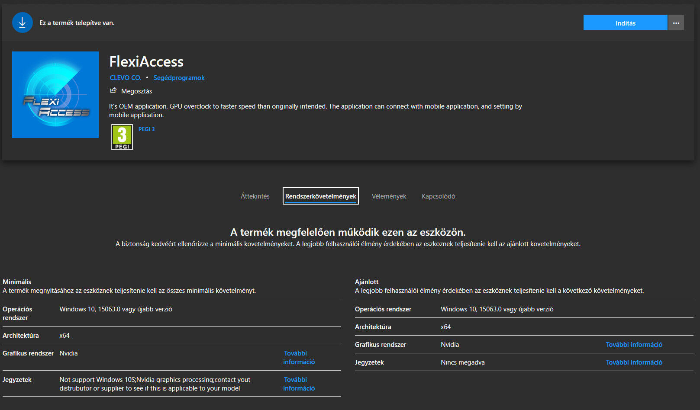Click the recommended 'Operációs rendszer' label
This screenshot has width=700, height=410.
tap(383, 309)
